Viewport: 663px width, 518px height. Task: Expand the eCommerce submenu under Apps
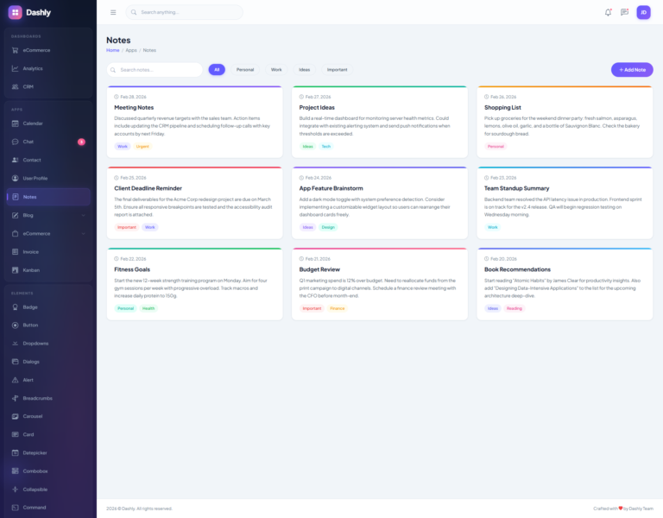pos(47,233)
